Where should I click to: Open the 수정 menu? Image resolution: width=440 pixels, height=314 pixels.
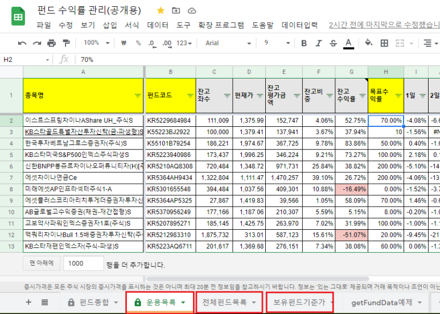(65, 25)
